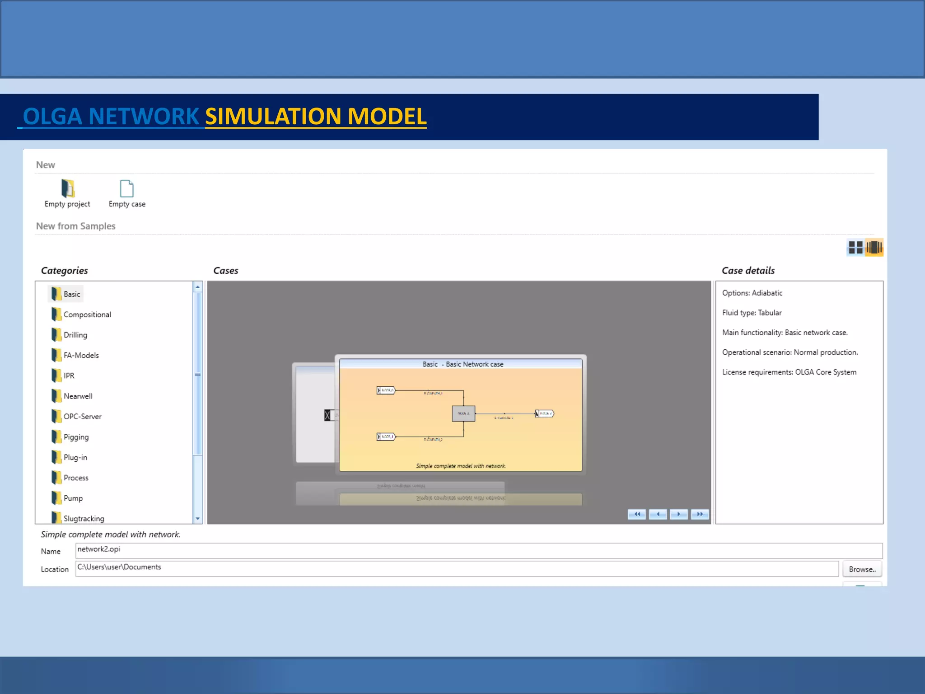Image resolution: width=925 pixels, height=694 pixels.
Task: Jump to last sample case
Action: coord(700,514)
